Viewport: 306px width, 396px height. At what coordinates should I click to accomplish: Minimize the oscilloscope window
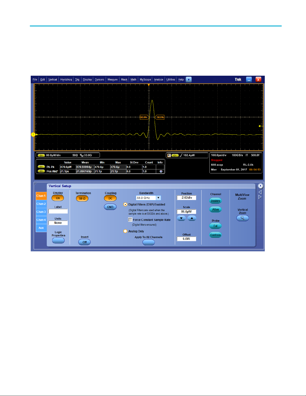tap(249, 79)
